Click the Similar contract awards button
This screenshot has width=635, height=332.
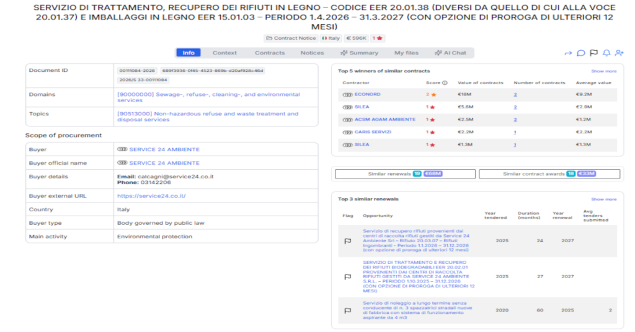click(x=549, y=174)
